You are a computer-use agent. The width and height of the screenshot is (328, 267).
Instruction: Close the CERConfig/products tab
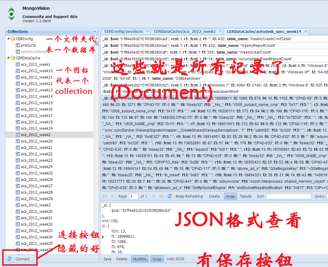[x=147, y=31]
